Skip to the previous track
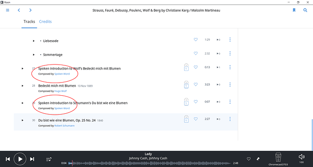 click(8, 159)
